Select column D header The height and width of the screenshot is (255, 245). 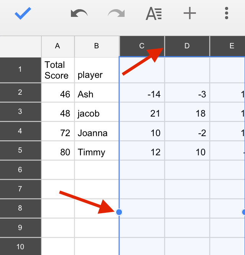click(187, 46)
